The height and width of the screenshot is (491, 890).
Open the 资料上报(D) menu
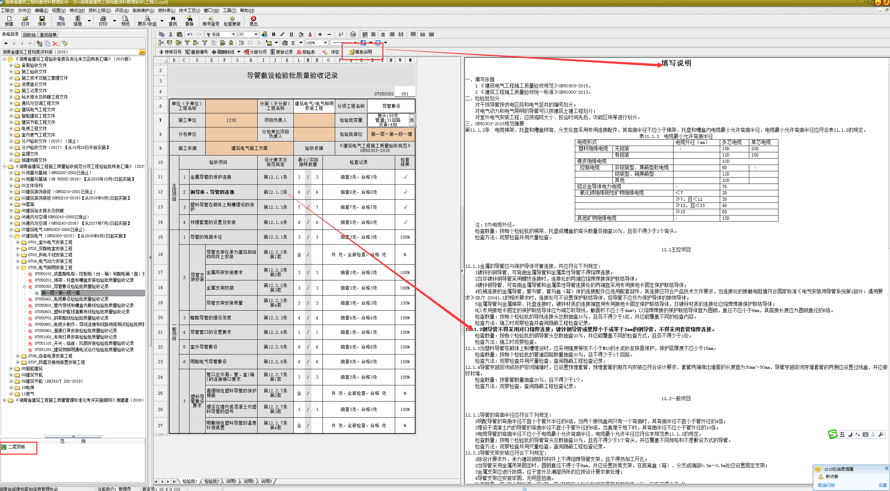point(100,11)
